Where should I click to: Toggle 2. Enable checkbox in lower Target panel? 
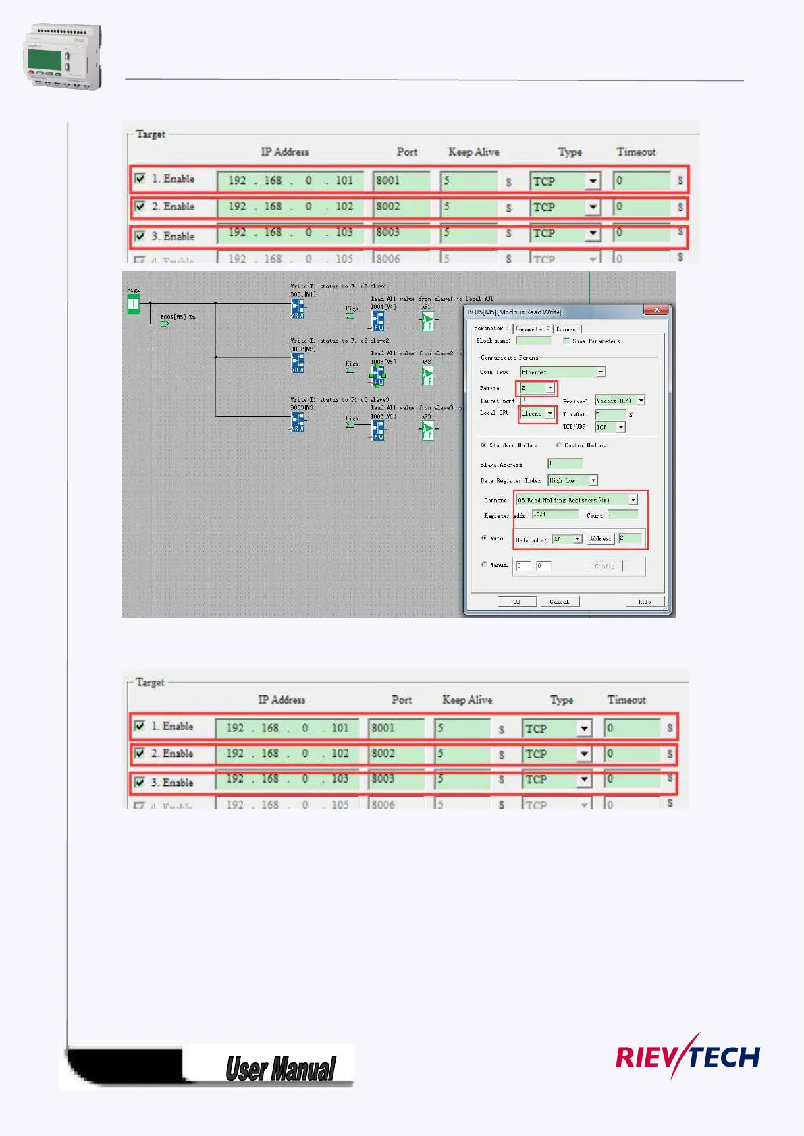pos(139,753)
